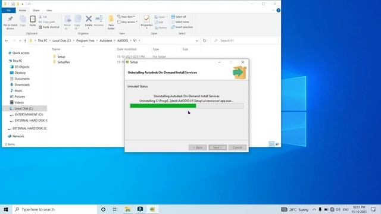The height and width of the screenshot is (214, 381).
Task: Switch to details view icon in status bar
Action: pyautogui.click(x=271, y=144)
